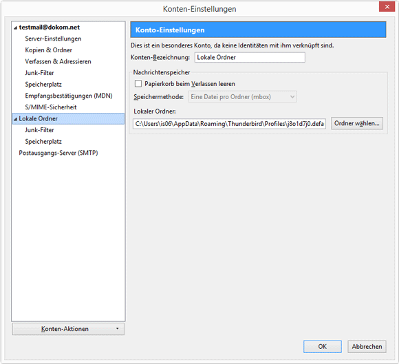Screen dimensions: 399x364
Task: Open Postausgangs-Server (SMTP) settings
Action: point(58,153)
